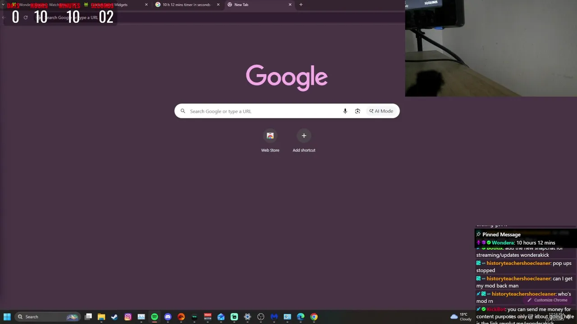Image resolution: width=577 pixels, height=324 pixels.
Task: Close the New Tab tab
Action: tap(290, 4)
